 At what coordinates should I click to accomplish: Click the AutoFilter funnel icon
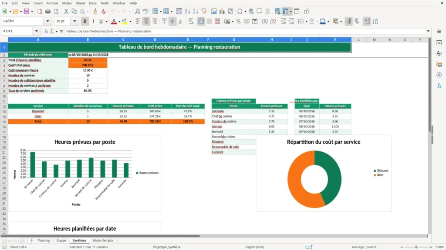pyautogui.click(x=204, y=11)
